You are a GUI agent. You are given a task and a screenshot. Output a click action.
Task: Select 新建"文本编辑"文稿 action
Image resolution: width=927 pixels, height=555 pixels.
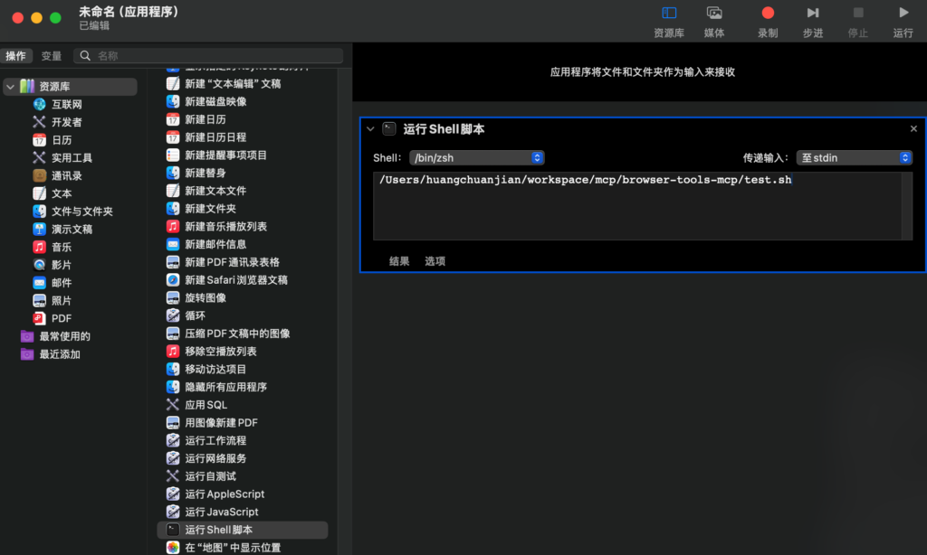tap(233, 84)
